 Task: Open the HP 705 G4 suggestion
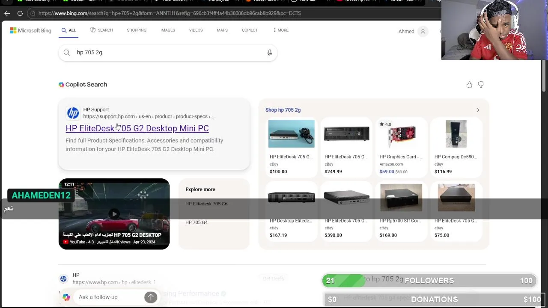197,222
